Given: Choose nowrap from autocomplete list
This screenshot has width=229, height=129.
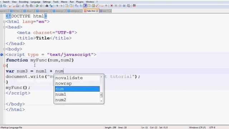Looking at the screenshot, I should click(77, 83).
